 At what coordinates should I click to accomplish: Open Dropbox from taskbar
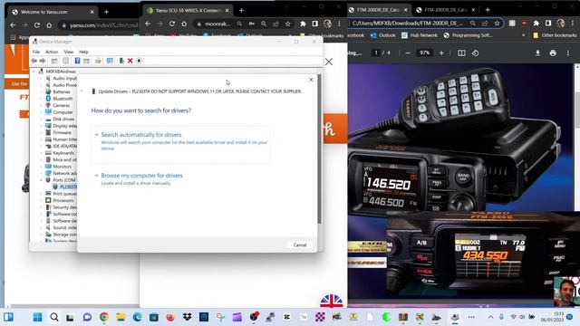(x=188, y=317)
